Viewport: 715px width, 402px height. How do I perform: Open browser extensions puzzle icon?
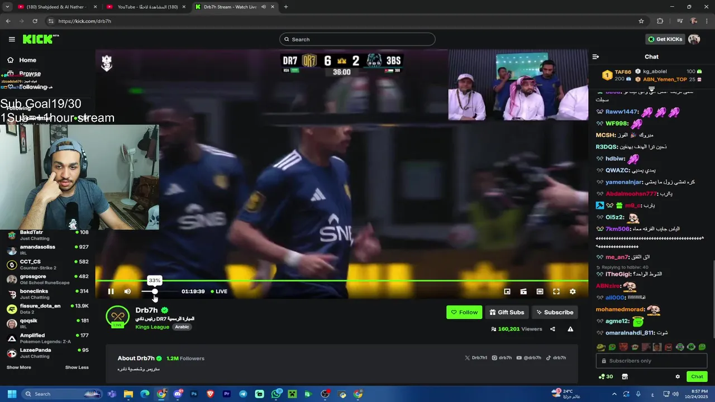click(x=660, y=21)
